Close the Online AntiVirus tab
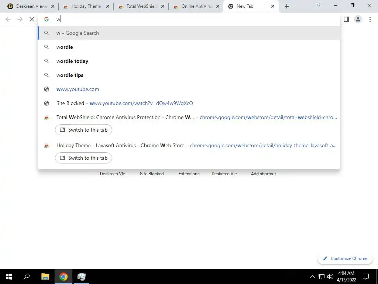 pos(218,6)
